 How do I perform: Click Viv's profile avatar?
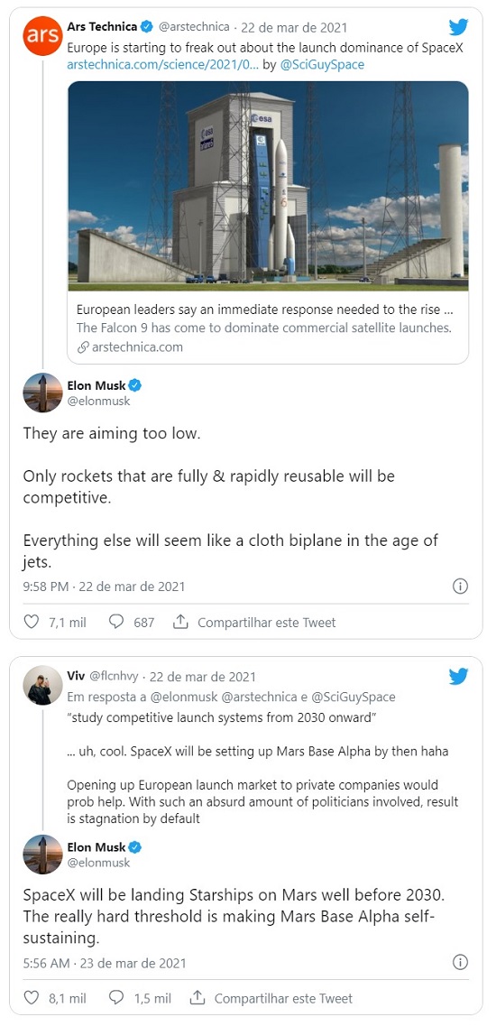point(42,685)
